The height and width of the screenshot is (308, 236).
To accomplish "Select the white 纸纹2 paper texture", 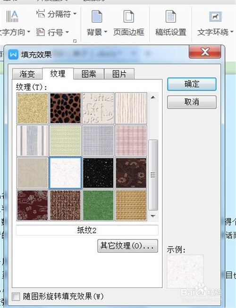I will click(66, 173).
